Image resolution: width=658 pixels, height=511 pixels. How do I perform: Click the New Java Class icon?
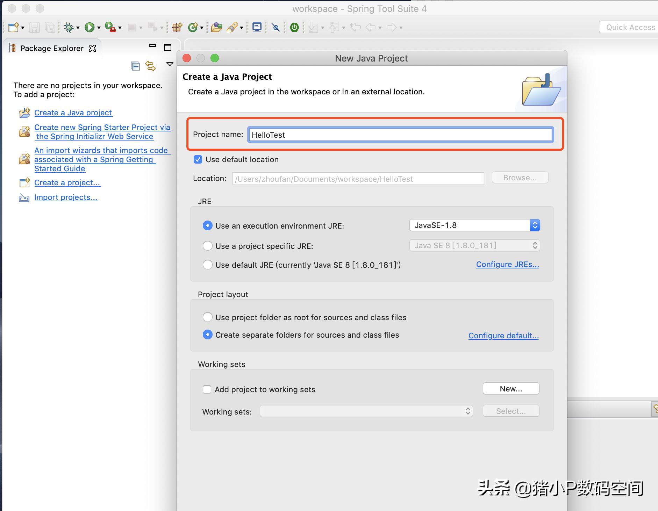[x=193, y=27]
